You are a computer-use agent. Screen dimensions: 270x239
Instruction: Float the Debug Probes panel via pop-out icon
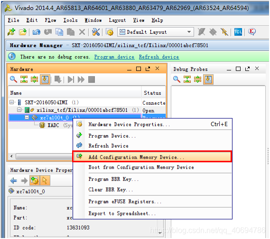tap(247, 69)
